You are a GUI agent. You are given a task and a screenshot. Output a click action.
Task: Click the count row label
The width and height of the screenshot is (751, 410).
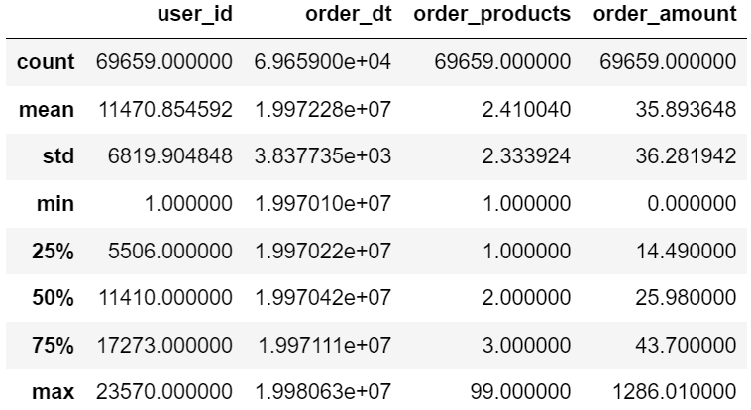pyautogui.click(x=46, y=62)
